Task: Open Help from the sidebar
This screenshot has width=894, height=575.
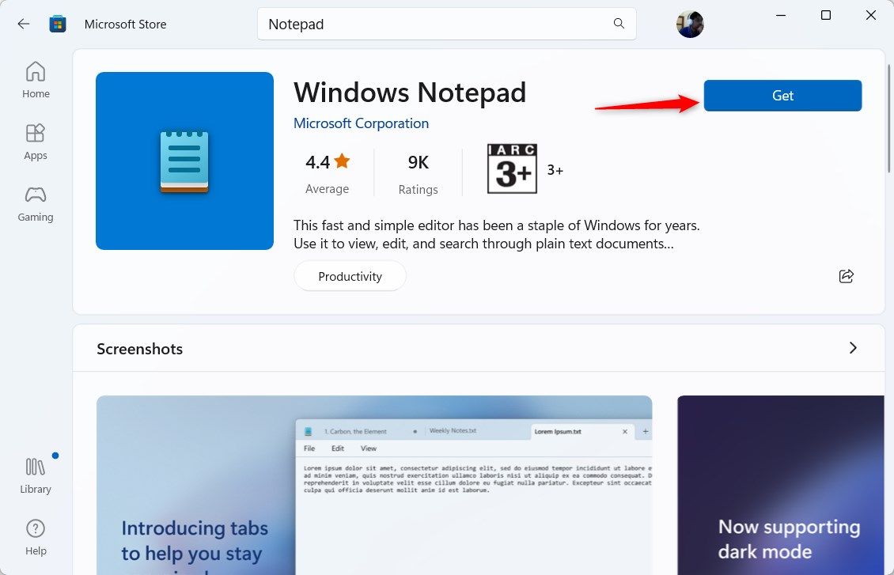Action: click(x=36, y=537)
